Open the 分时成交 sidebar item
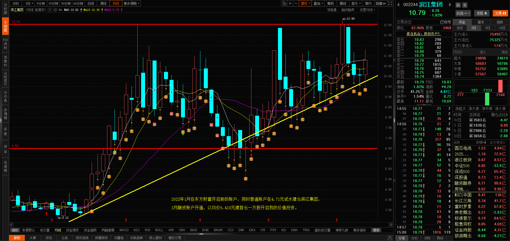Image resolution: width=510 pixels, height=241 pixels. [5, 79]
